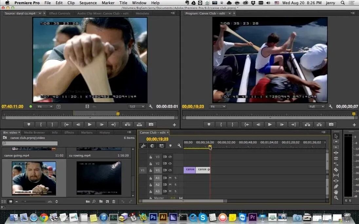This screenshot has height=224, width=359.
Task: Click Export Frame camera in Program monitor
Action: (x=331, y=124)
